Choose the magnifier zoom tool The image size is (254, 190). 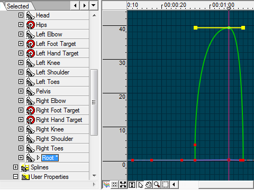point(157,185)
